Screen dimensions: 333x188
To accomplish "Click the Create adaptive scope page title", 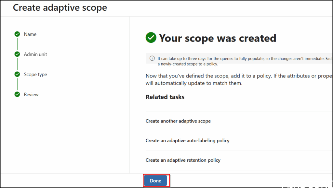I will (60, 7).
